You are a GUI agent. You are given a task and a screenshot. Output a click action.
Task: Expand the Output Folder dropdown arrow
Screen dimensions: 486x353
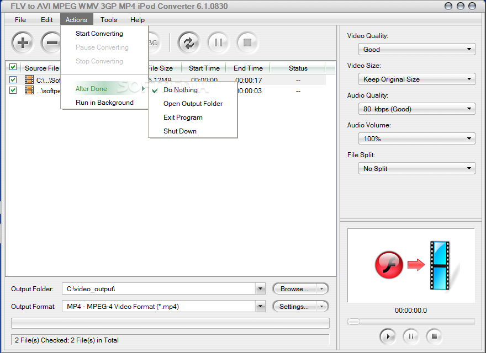tap(260, 288)
